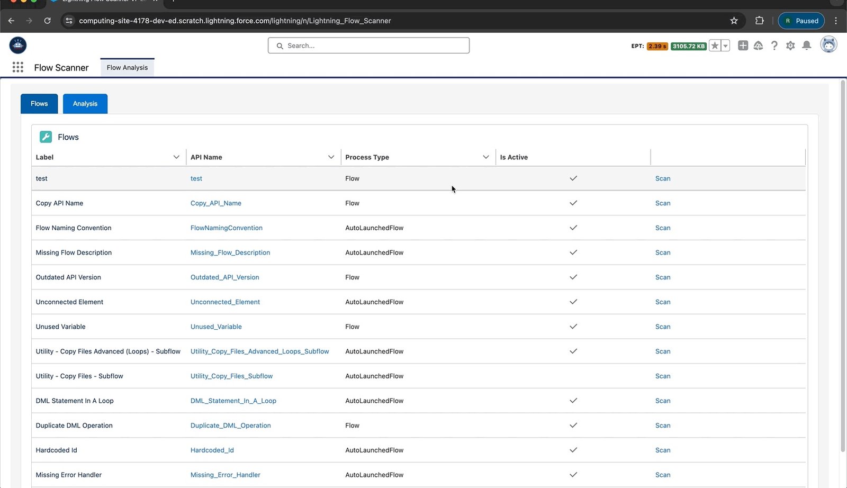Scan the Missing Flow Description flow
Image resolution: width=847 pixels, height=488 pixels.
coord(663,252)
